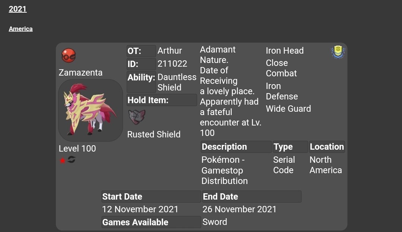Click the Serial Code type entry
The image size is (402, 232).
pos(284,165)
